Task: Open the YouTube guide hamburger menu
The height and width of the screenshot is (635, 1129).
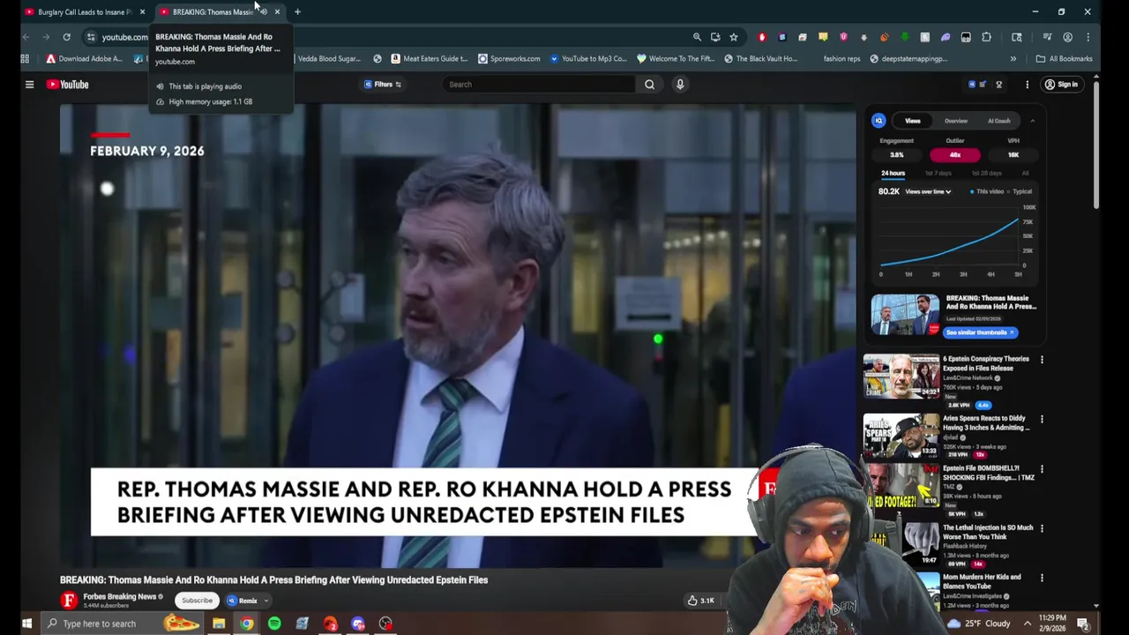Action: pos(29,85)
